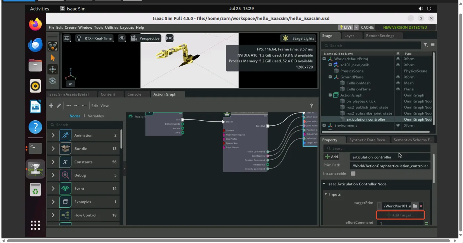Click the Stage filter funnel icon
The height and width of the screenshot is (243, 463).
tap(425, 45)
